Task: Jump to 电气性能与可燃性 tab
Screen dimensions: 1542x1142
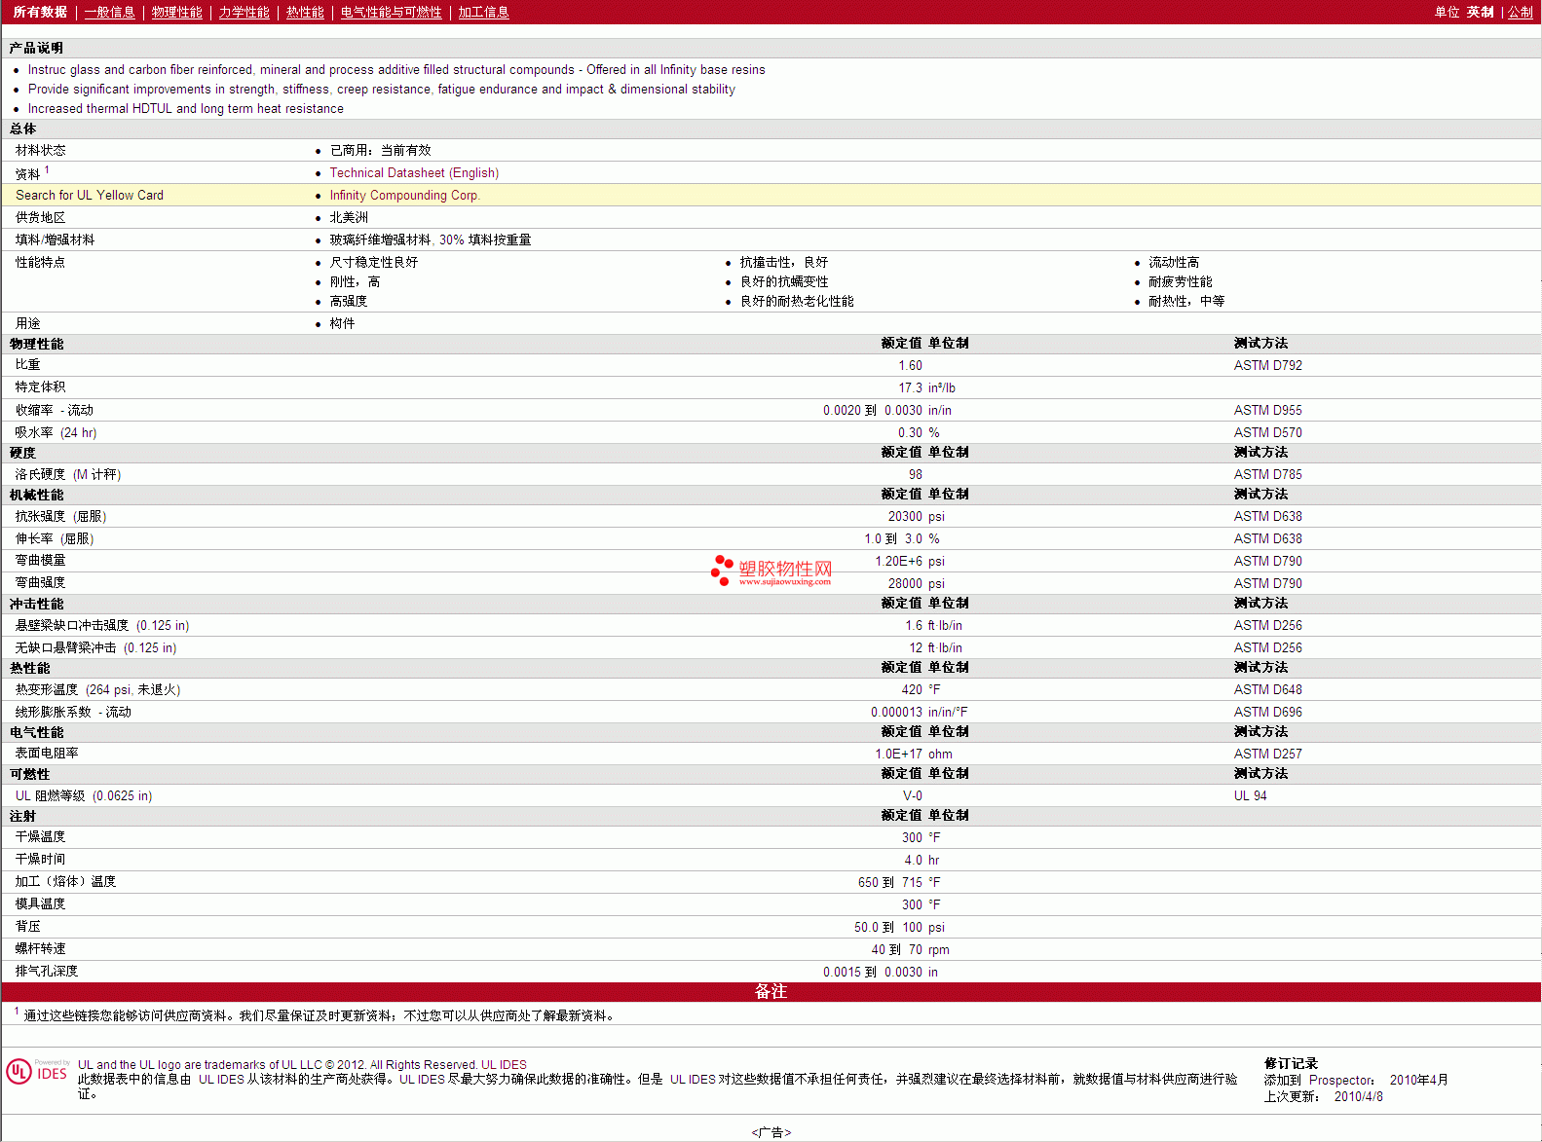Action: click(391, 12)
